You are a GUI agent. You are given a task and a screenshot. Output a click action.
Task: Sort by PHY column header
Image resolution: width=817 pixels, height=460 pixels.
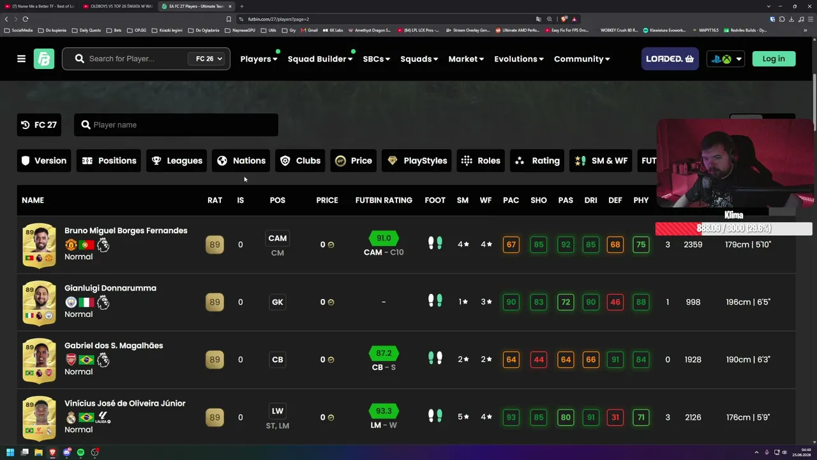(641, 200)
